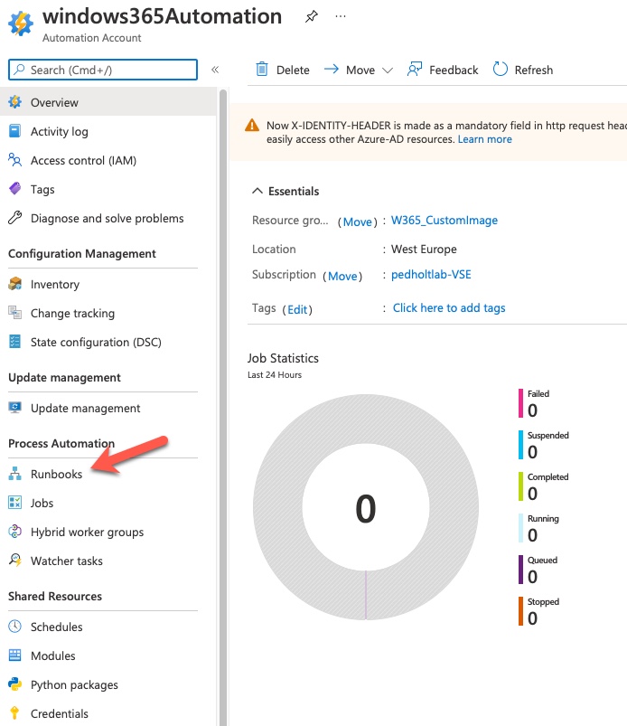The width and height of the screenshot is (627, 726).
Task: Open the Schedules clock icon
Action: 14,627
